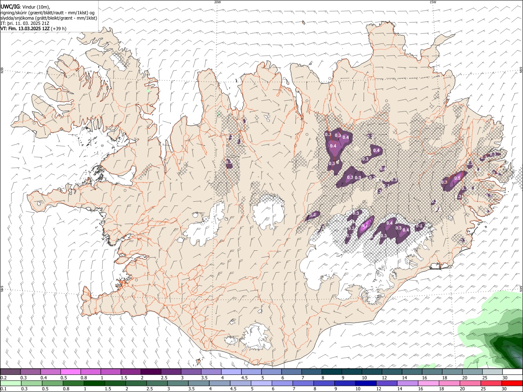The image size is (523, 392).
Task: Click the "30" label under upper legend row
Action: pyautogui.click(x=505, y=378)
